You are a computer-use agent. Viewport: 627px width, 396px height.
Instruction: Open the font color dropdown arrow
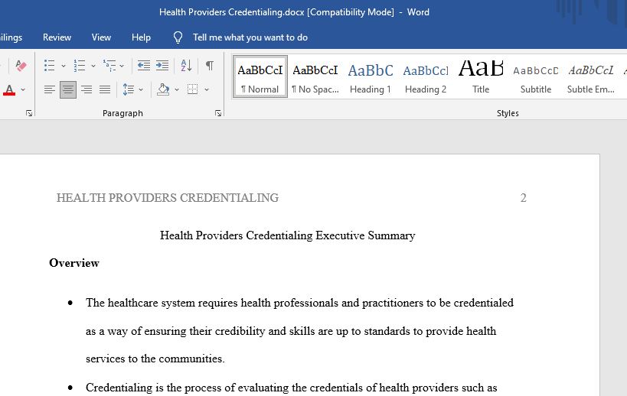[23, 89]
